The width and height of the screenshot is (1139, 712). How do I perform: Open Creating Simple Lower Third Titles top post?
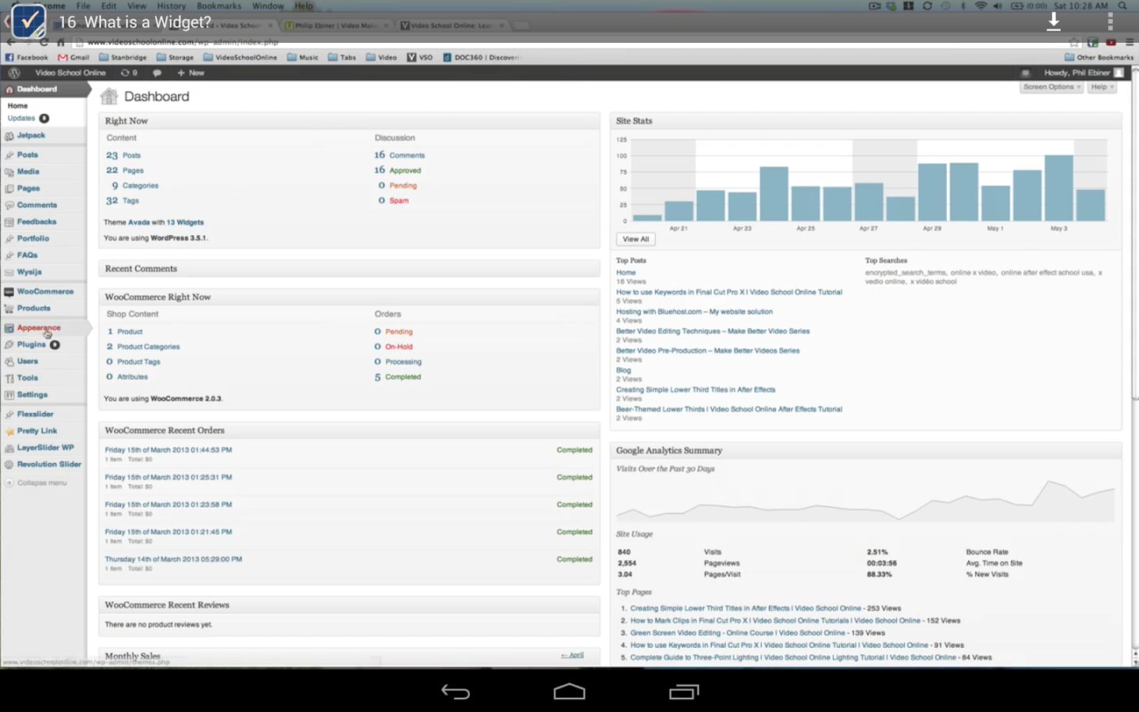click(696, 389)
